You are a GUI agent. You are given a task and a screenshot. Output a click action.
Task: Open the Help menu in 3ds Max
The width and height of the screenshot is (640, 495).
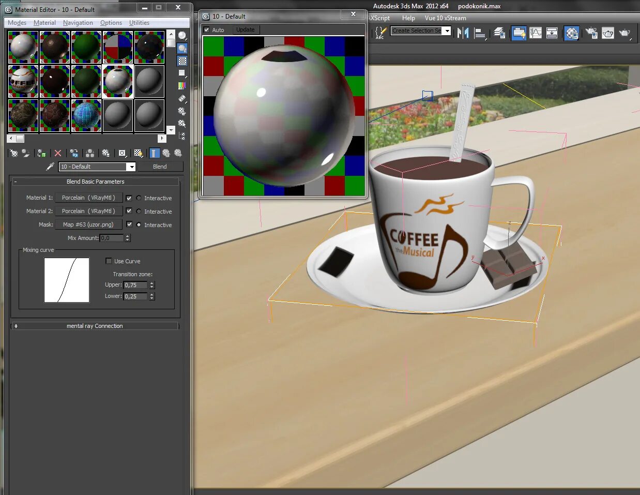[408, 18]
